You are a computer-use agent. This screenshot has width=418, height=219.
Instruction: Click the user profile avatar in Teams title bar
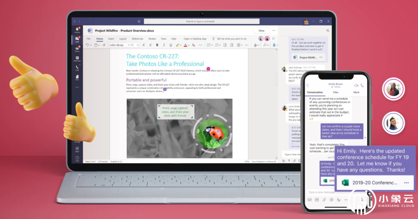coord(306,21)
